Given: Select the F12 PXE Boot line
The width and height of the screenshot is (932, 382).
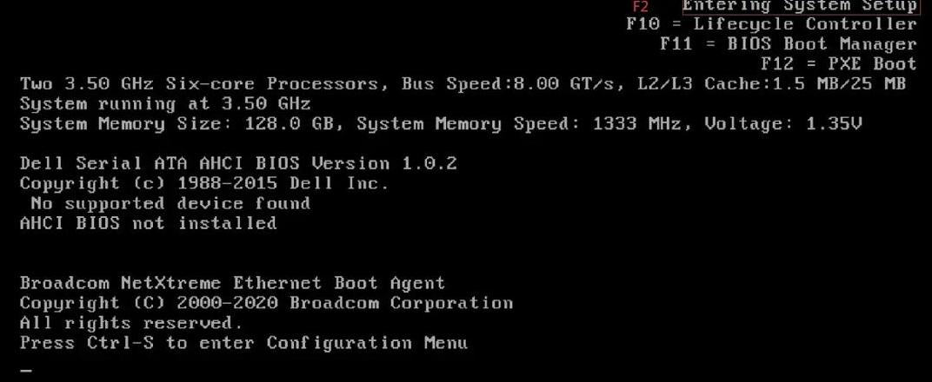Looking at the screenshot, I should coord(839,63).
